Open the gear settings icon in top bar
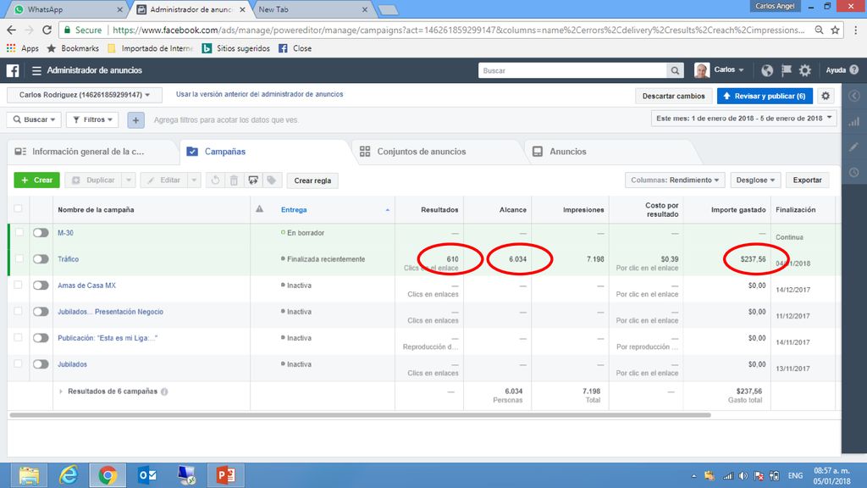Viewport: 867px width, 488px height. point(805,70)
